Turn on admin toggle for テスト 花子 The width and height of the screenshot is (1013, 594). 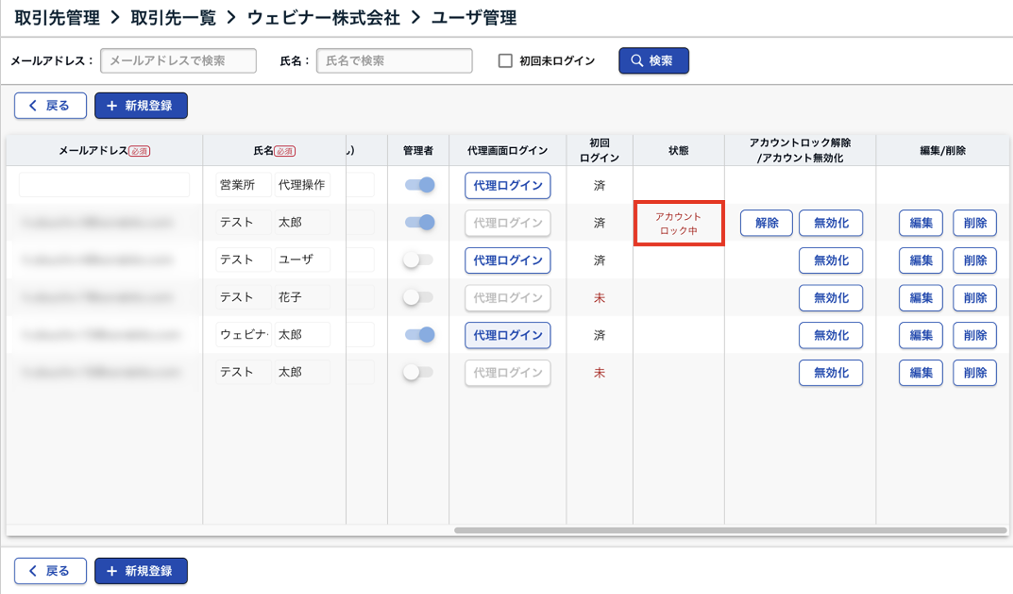[418, 297]
